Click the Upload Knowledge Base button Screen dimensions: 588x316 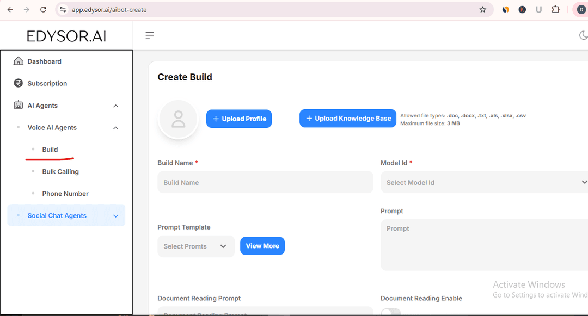point(347,118)
